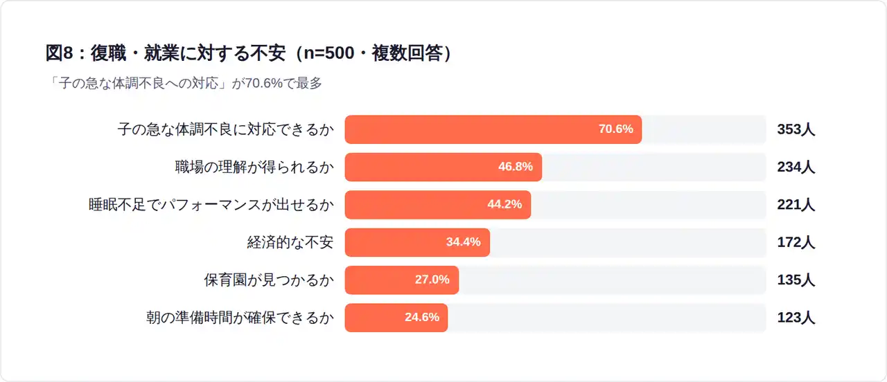This screenshot has height=382, width=887.
Task: Select the label 睡眠不足でパフォーマンスが出せるか
Action: click(211, 205)
